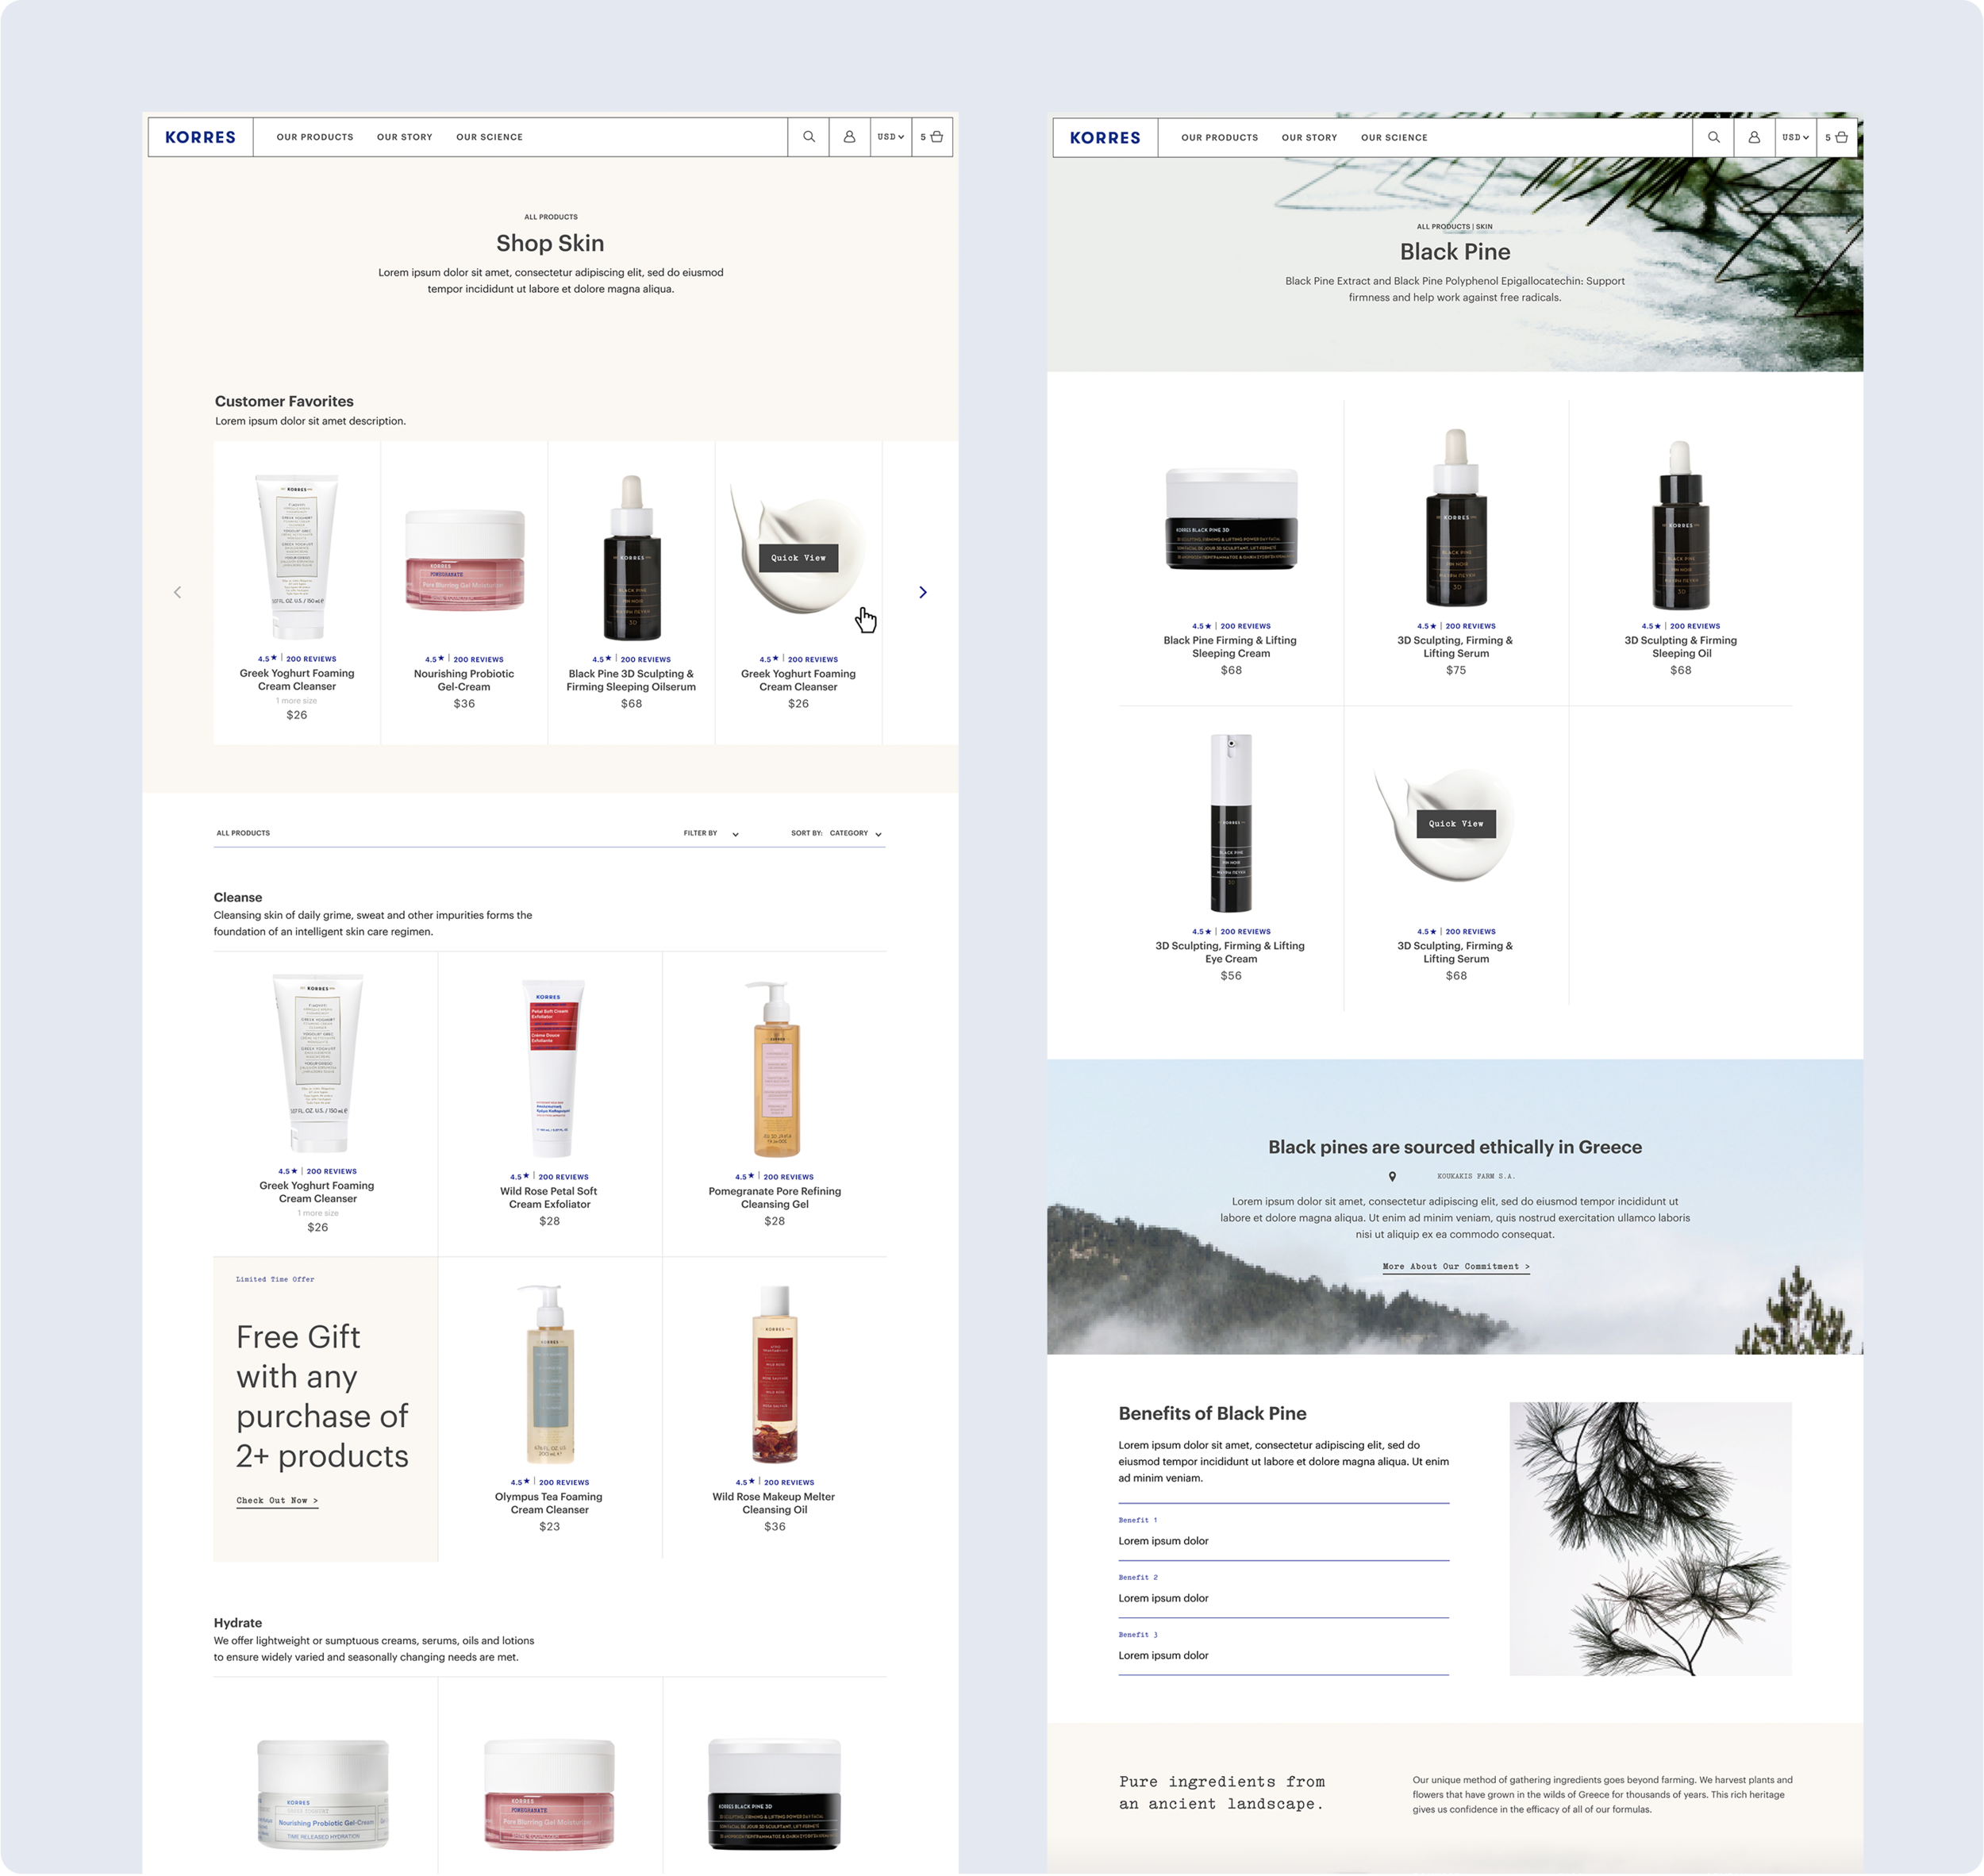Open Our Products menu on Black Pine page
The image size is (1984, 1876).
click(1219, 138)
